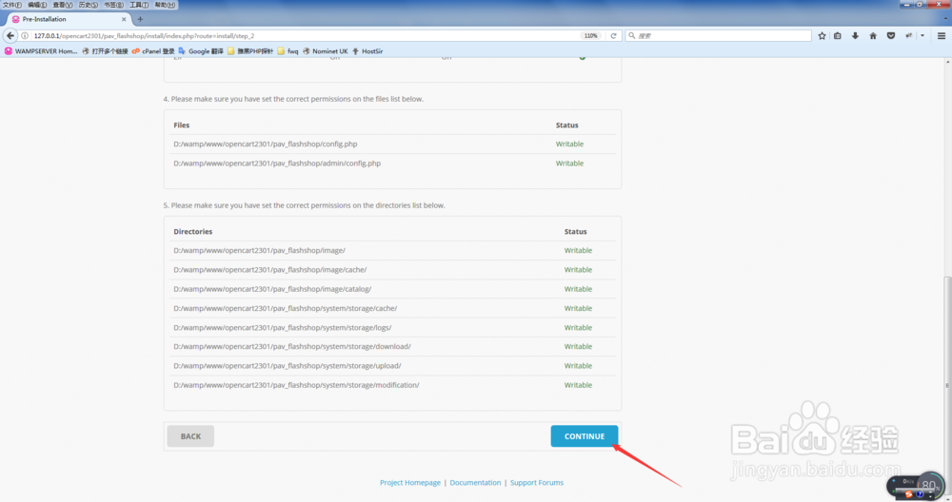
Task: Click the image/catalog/ directory path
Action: pyautogui.click(x=272, y=289)
